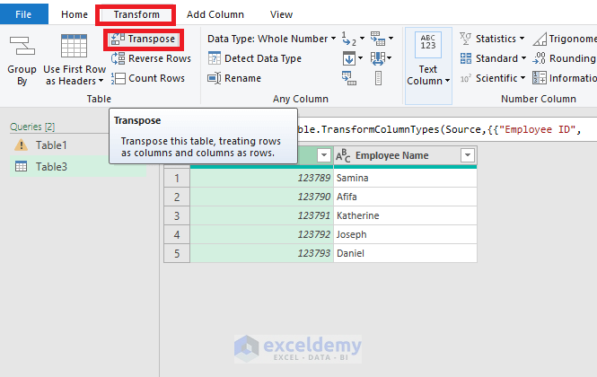Click Use First Row as Headers icon
597x377 pixels.
(75, 48)
